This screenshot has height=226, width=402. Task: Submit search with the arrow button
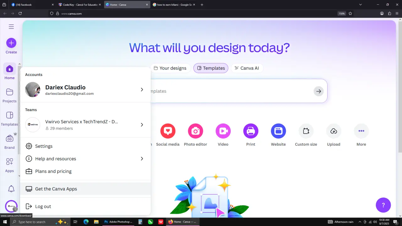318,91
